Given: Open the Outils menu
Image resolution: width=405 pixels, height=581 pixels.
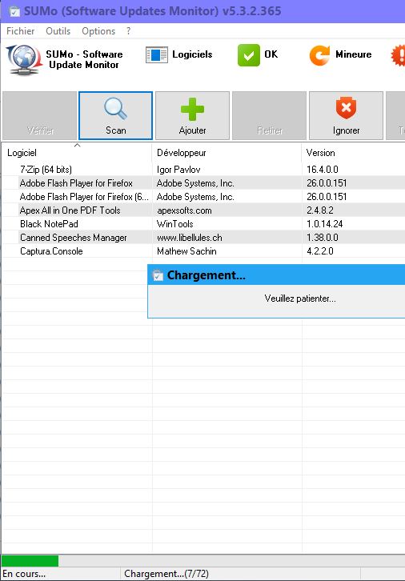Looking at the screenshot, I should (x=58, y=31).
